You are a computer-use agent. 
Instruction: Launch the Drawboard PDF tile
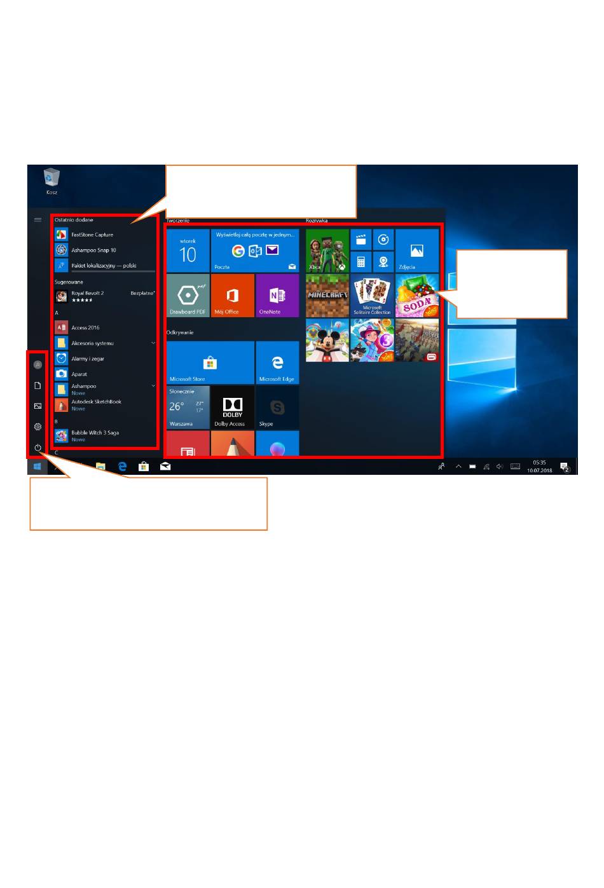188,296
